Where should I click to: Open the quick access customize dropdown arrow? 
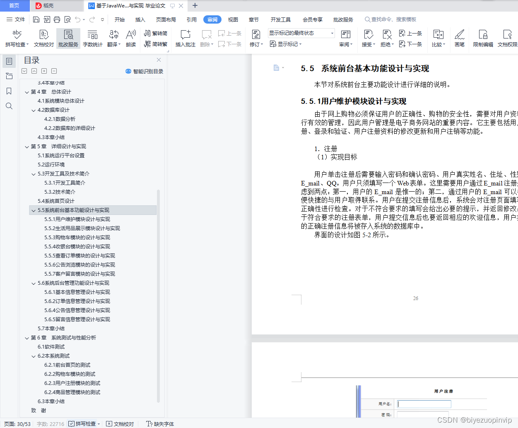click(x=102, y=19)
